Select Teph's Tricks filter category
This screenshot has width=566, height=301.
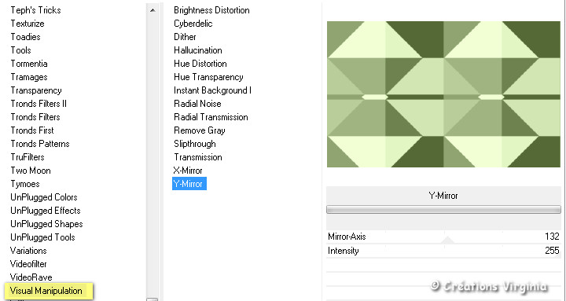click(35, 10)
